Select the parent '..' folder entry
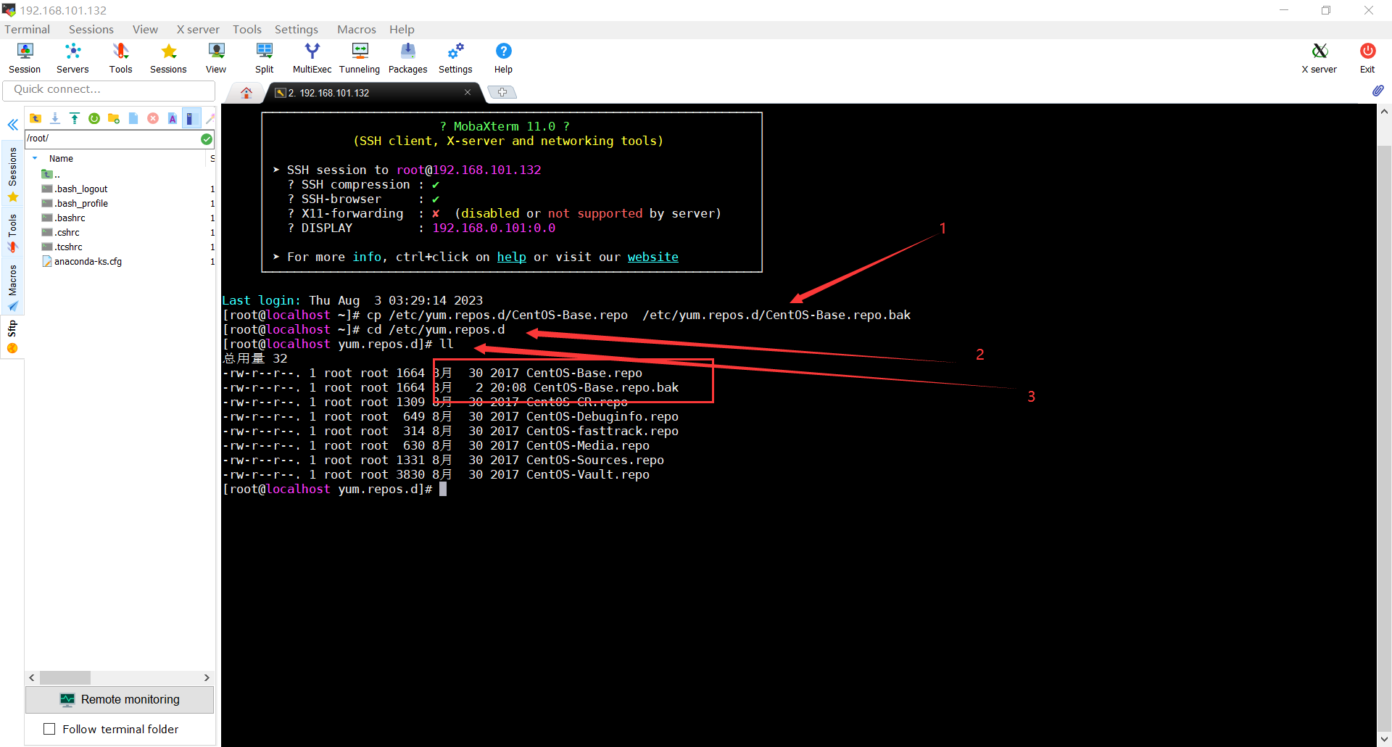Screen dimensions: 1392x747 pos(51,174)
